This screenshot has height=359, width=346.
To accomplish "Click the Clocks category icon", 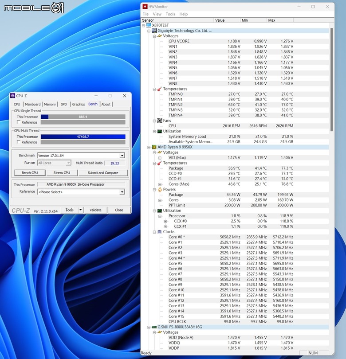I will pos(160,232).
